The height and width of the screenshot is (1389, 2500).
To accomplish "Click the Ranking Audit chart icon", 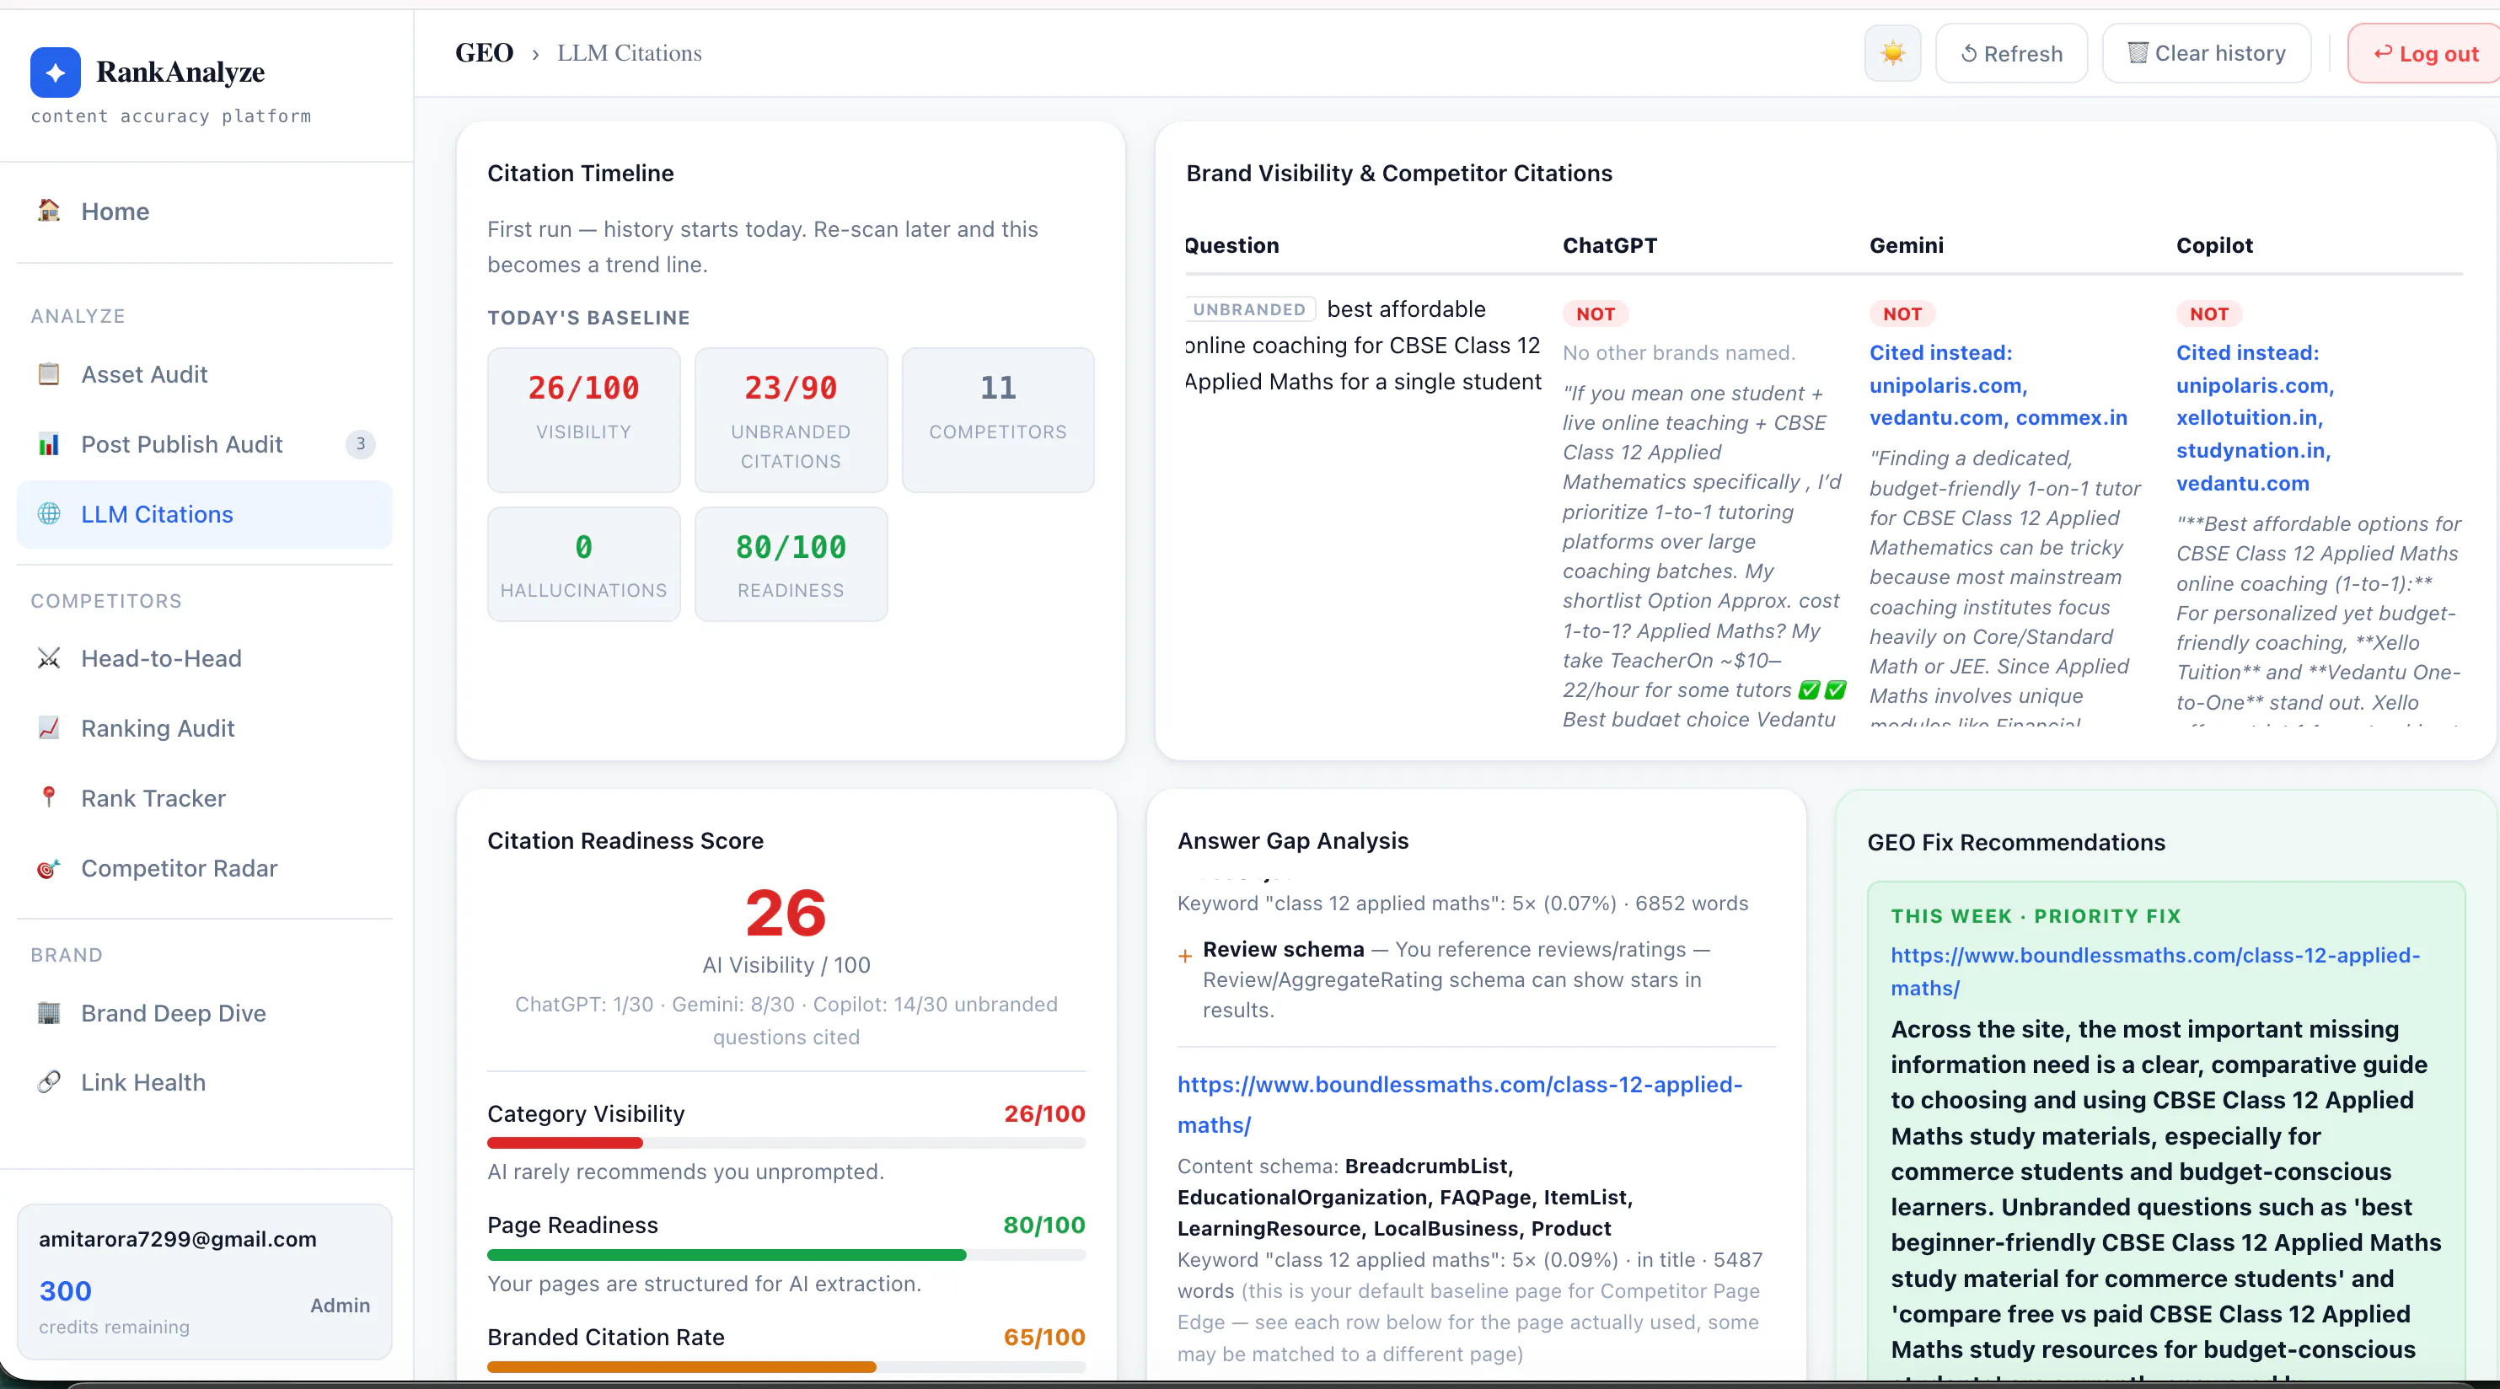I will [49, 728].
